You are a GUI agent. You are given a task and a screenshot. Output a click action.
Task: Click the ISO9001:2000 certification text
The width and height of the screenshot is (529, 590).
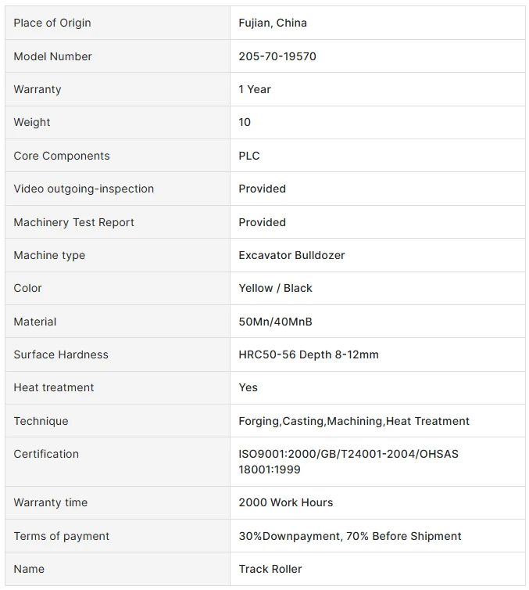click(x=277, y=454)
